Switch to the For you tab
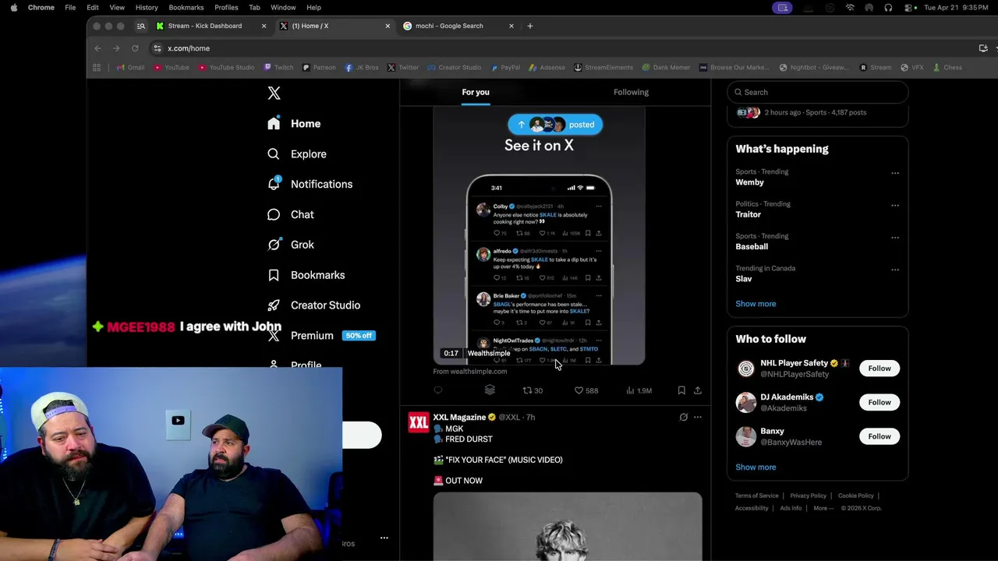Viewport: 998px width, 561px height. pos(476,92)
